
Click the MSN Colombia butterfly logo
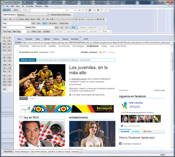click(124, 105)
